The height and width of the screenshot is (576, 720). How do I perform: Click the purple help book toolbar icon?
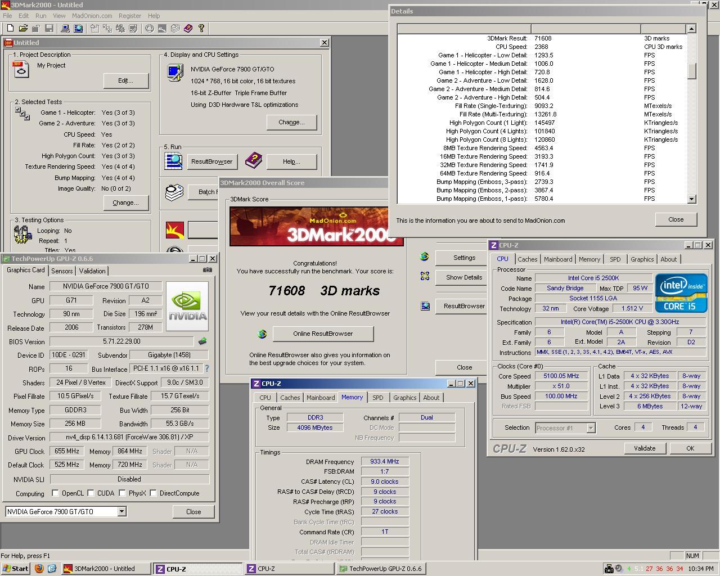[188, 28]
